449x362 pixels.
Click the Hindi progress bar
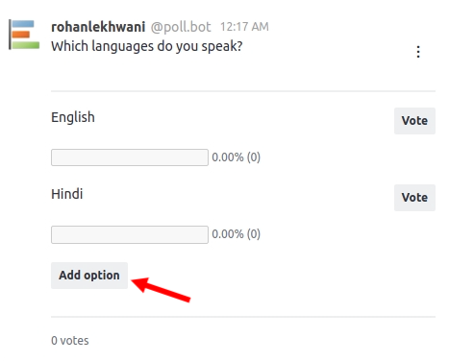pyautogui.click(x=130, y=234)
